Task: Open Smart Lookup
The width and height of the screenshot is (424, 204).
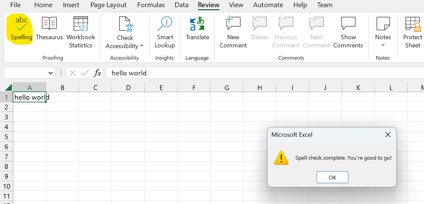Action: pos(165,33)
